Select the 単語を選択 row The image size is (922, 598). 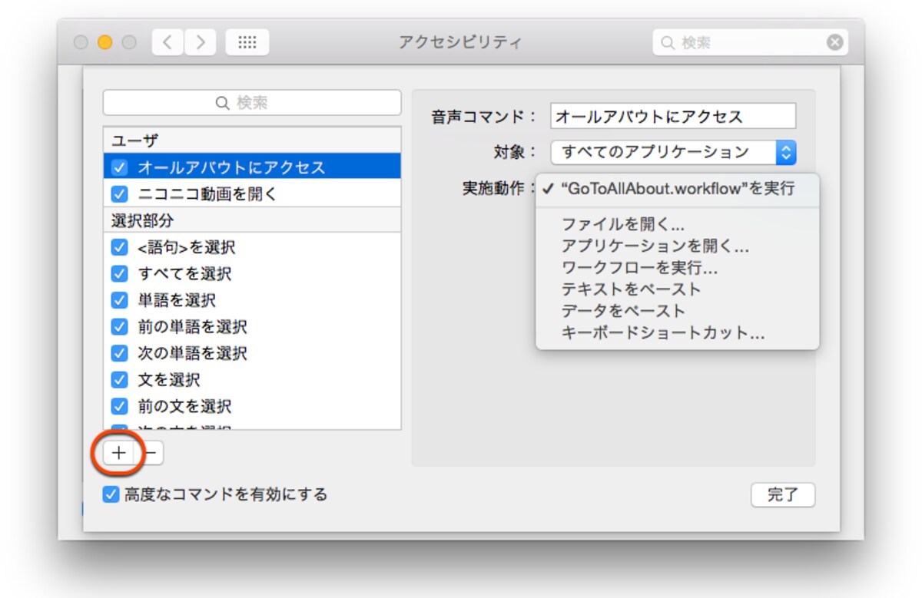point(252,300)
